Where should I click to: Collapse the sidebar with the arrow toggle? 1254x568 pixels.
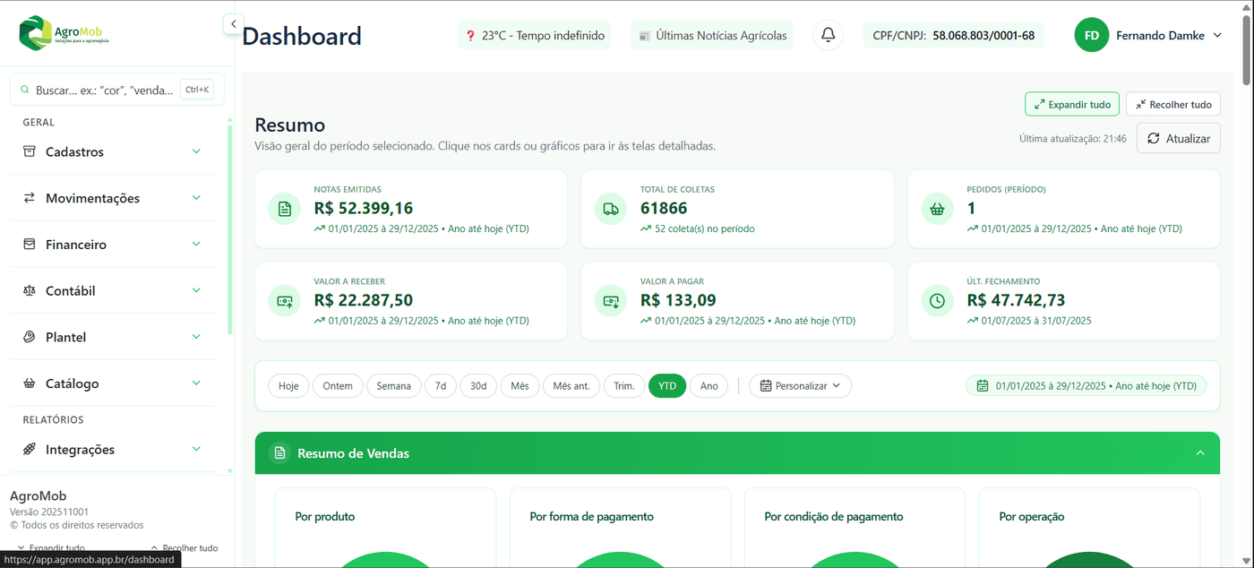point(233,24)
